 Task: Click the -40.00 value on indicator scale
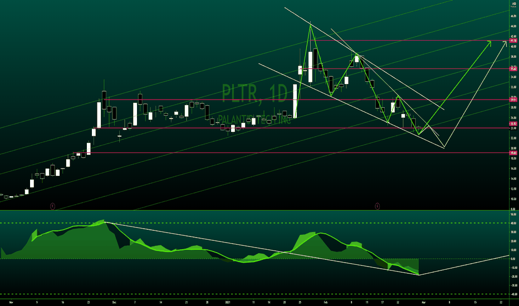513,294
